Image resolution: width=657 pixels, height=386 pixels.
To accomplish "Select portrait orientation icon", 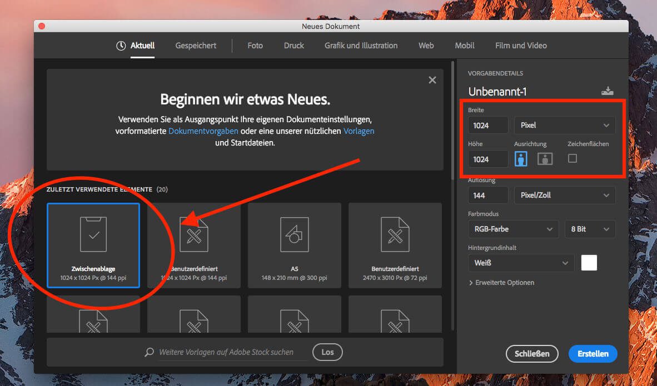I will point(521,159).
